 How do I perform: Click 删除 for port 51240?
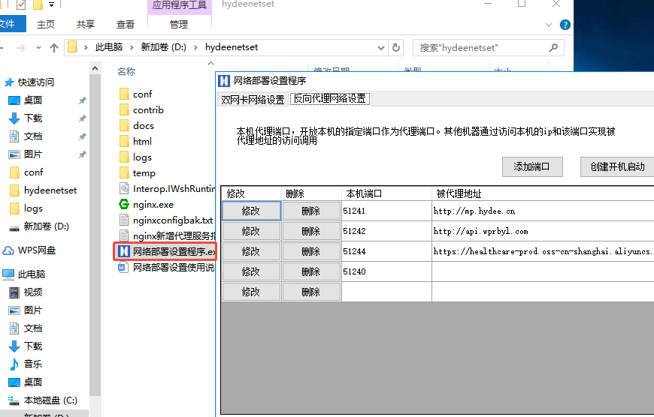(x=311, y=271)
